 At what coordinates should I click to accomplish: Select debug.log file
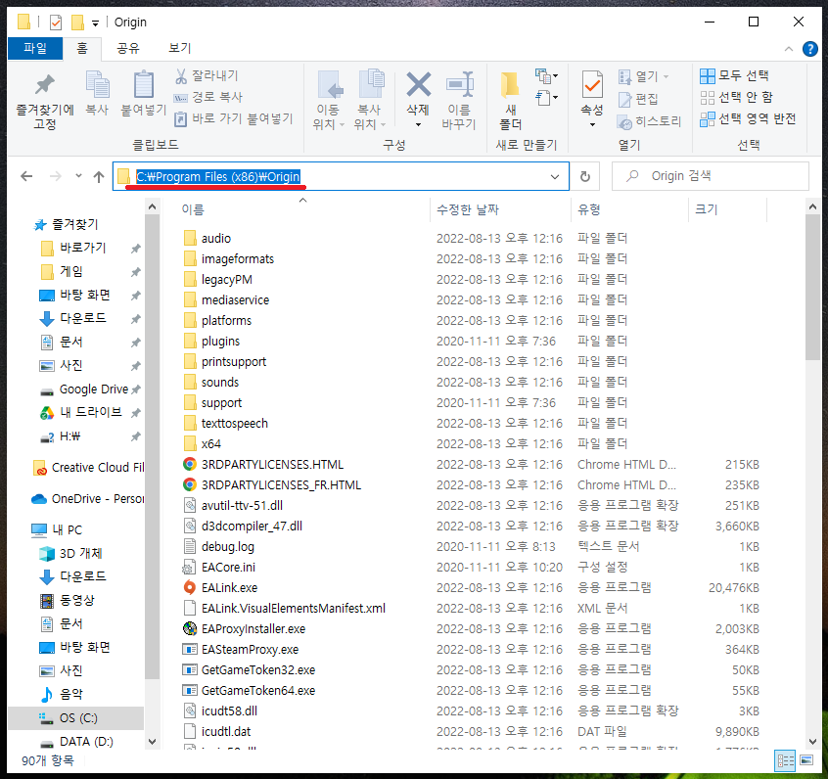pos(228,547)
